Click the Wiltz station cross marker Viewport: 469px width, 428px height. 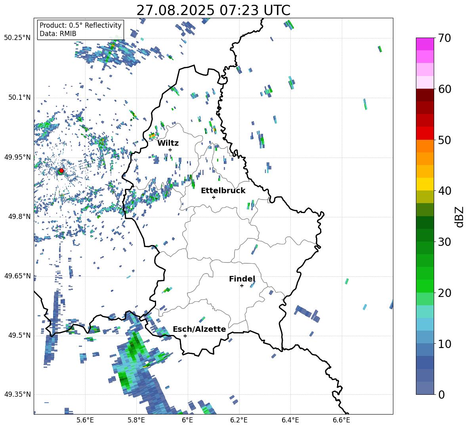coord(170,150)
